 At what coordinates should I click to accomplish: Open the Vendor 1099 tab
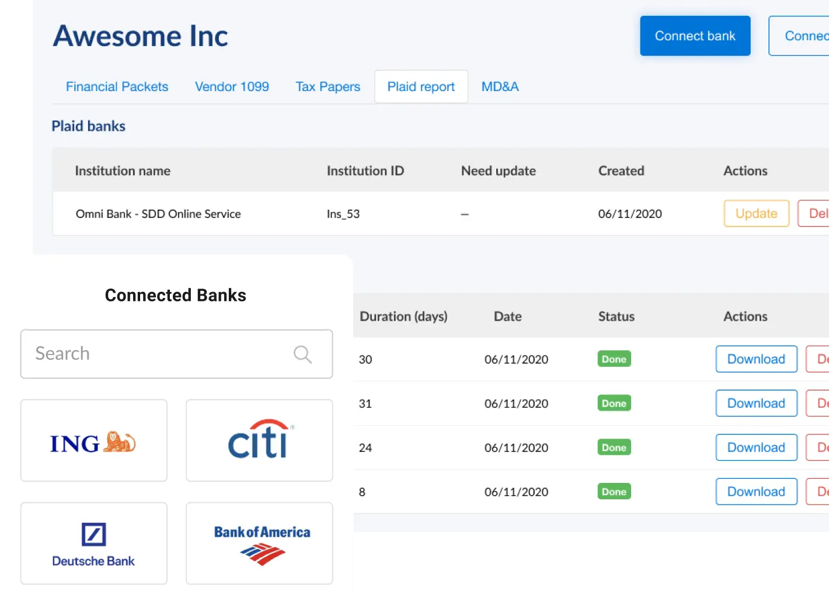tap(232, 86)
